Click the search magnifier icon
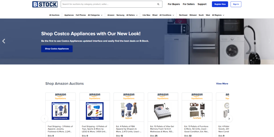This screenshot has width=274, height=137. [x=158, y=4]
